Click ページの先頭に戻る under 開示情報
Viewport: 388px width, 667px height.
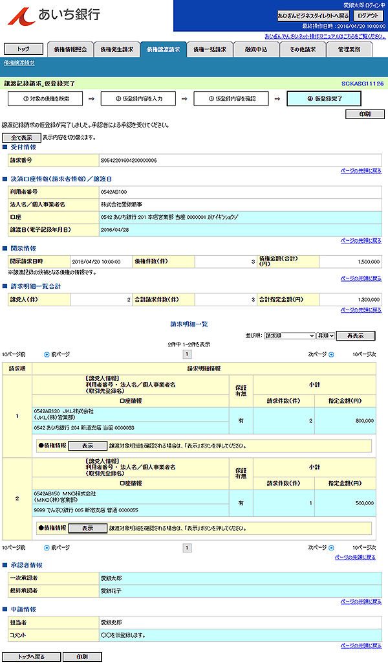[x=361, y=278]
